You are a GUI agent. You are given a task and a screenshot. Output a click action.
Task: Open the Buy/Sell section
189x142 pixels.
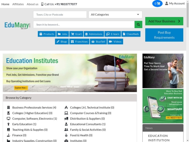pos(98,42)
